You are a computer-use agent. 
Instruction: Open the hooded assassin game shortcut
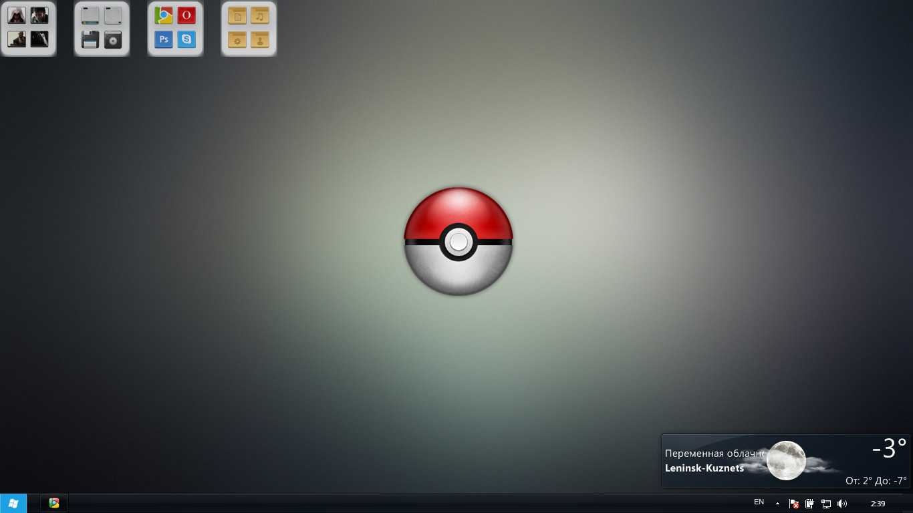[x=17, y=15]
